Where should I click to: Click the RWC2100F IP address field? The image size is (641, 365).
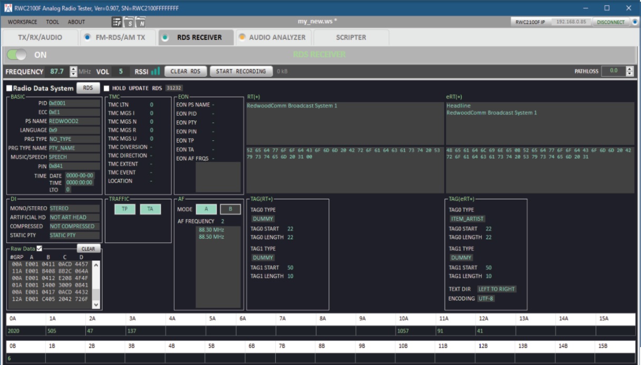click(571, 22)
